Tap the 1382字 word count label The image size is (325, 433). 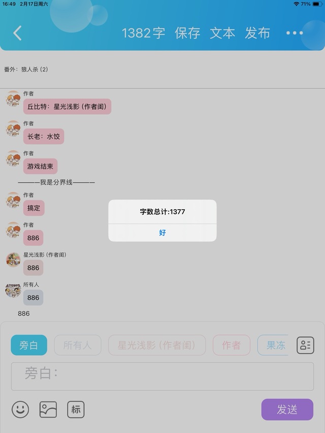coord(143,33)
